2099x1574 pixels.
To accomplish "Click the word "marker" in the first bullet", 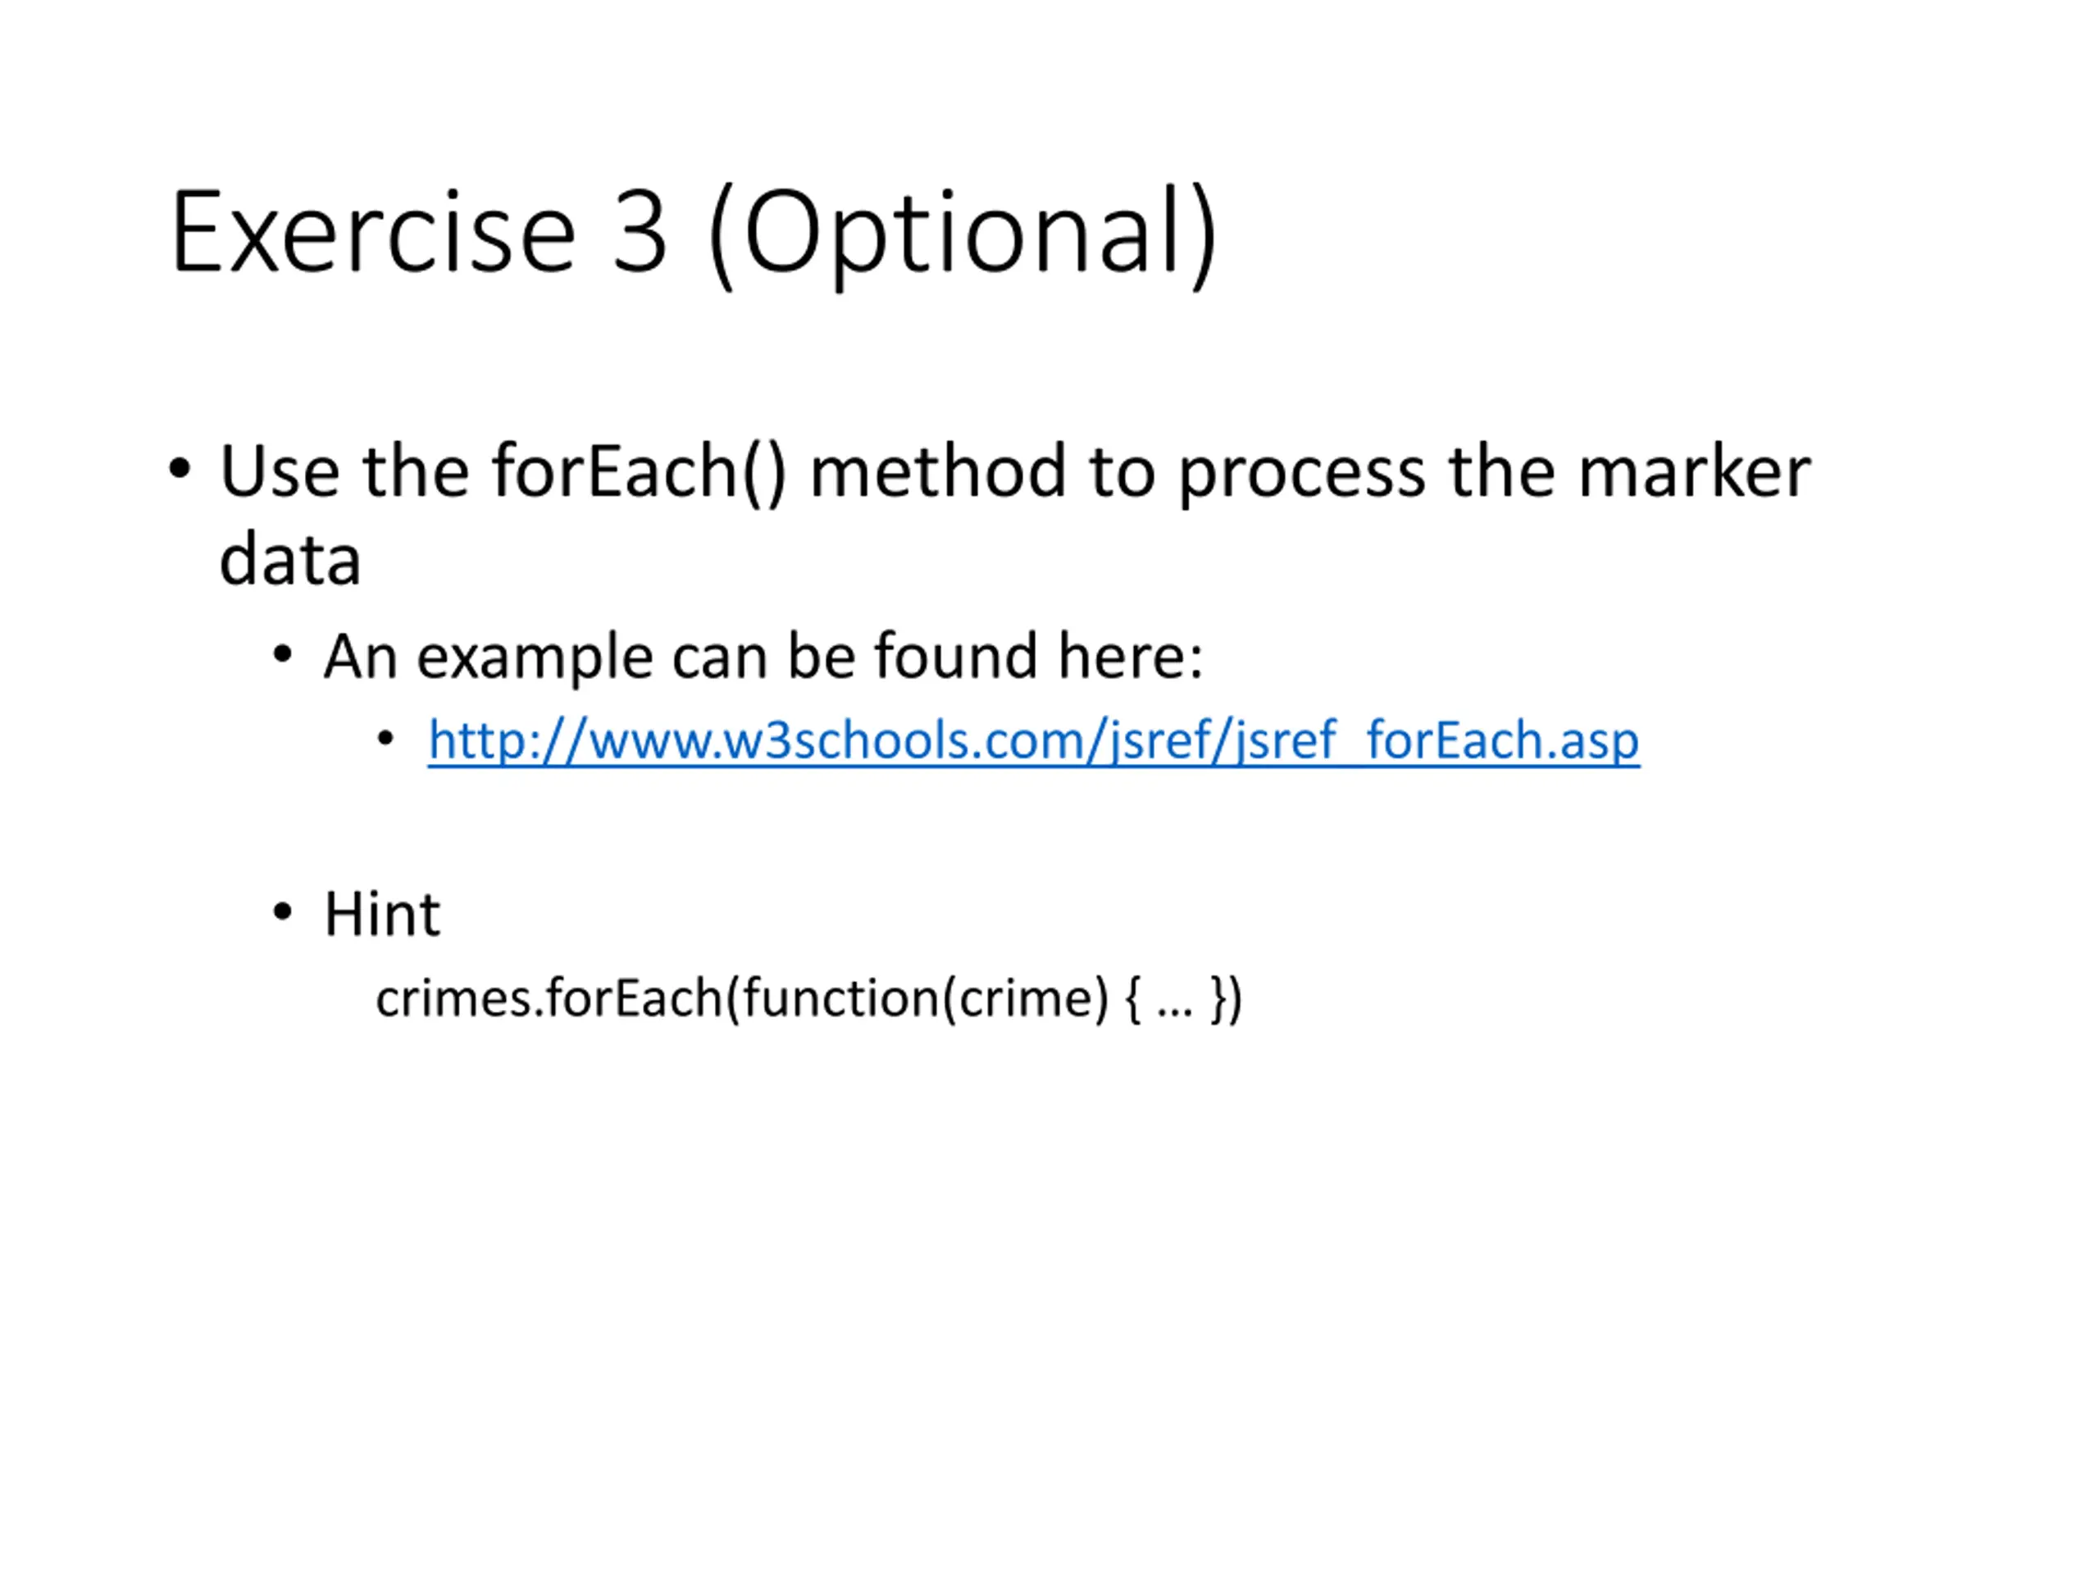I will click(1694, 471).
